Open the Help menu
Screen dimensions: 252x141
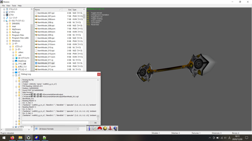click(20, 6)
